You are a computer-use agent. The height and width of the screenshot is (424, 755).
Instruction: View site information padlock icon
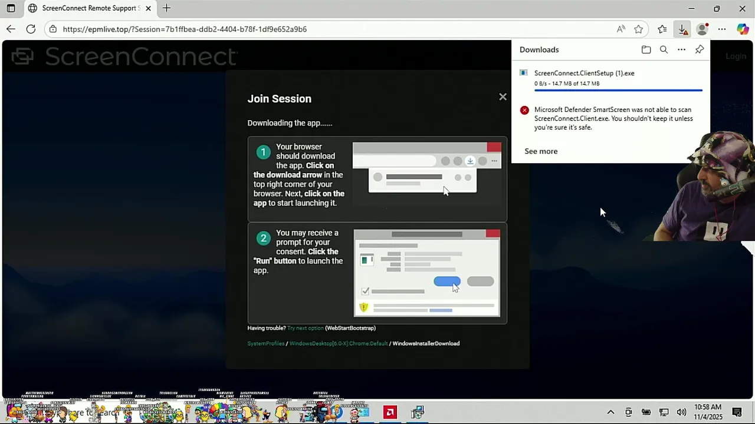(x=53, y=29)
